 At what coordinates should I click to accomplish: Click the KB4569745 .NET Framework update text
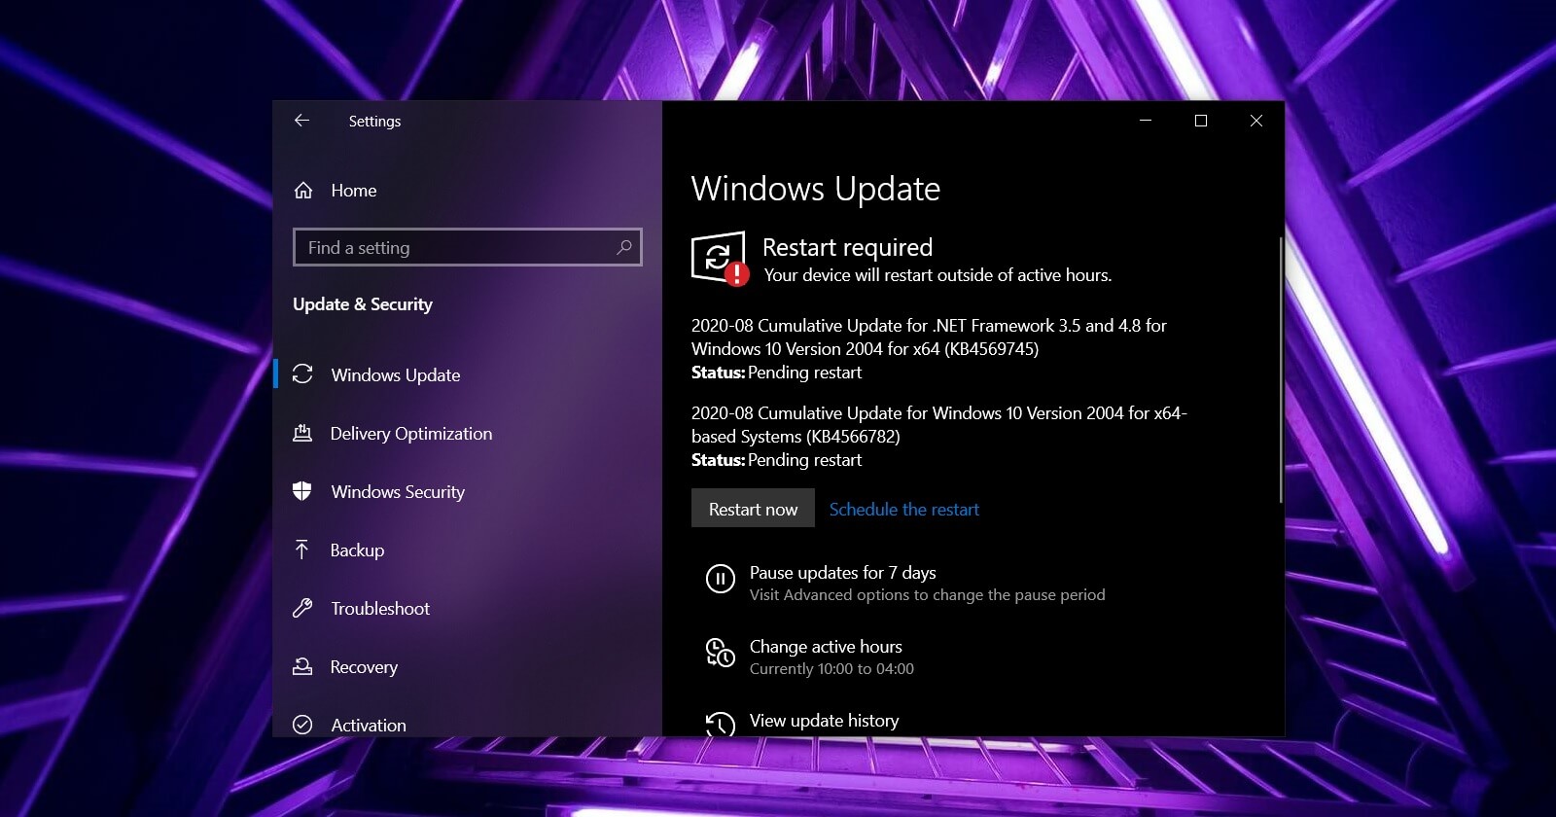pos(929,337)
